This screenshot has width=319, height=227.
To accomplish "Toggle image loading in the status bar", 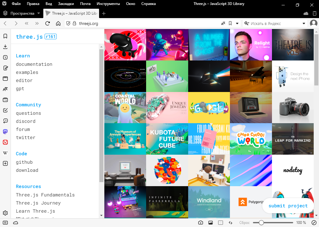I will [211, 223].
